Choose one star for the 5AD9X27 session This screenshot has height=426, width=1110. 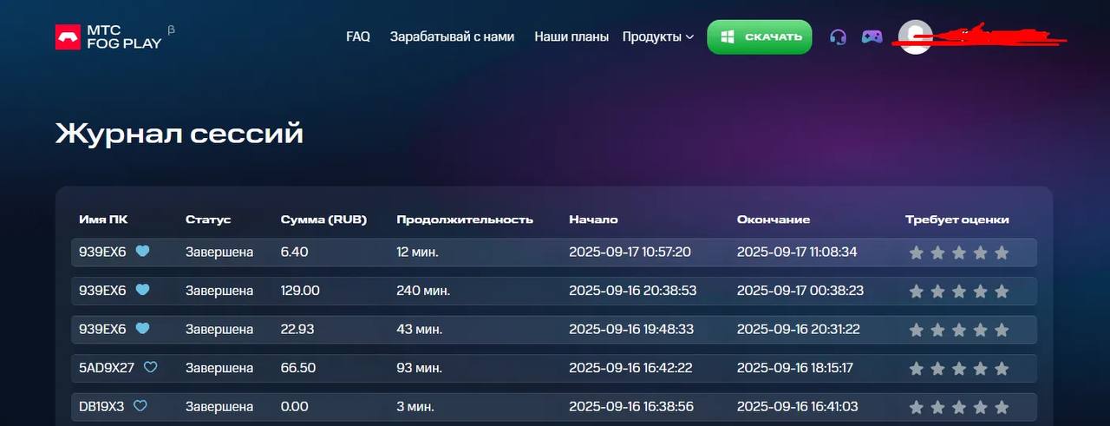[916, 369]
